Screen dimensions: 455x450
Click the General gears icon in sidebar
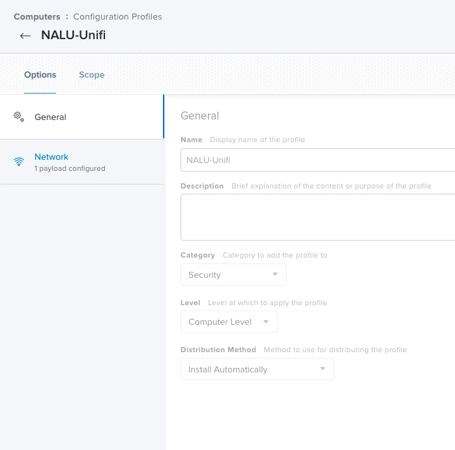pyautogui.click(x=19, y=117)
